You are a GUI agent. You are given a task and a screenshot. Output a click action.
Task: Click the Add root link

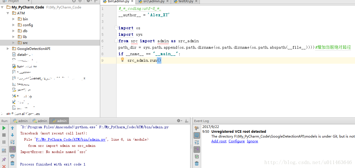(x=219, y=141)
